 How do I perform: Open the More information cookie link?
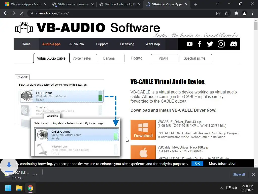point(222,163)
